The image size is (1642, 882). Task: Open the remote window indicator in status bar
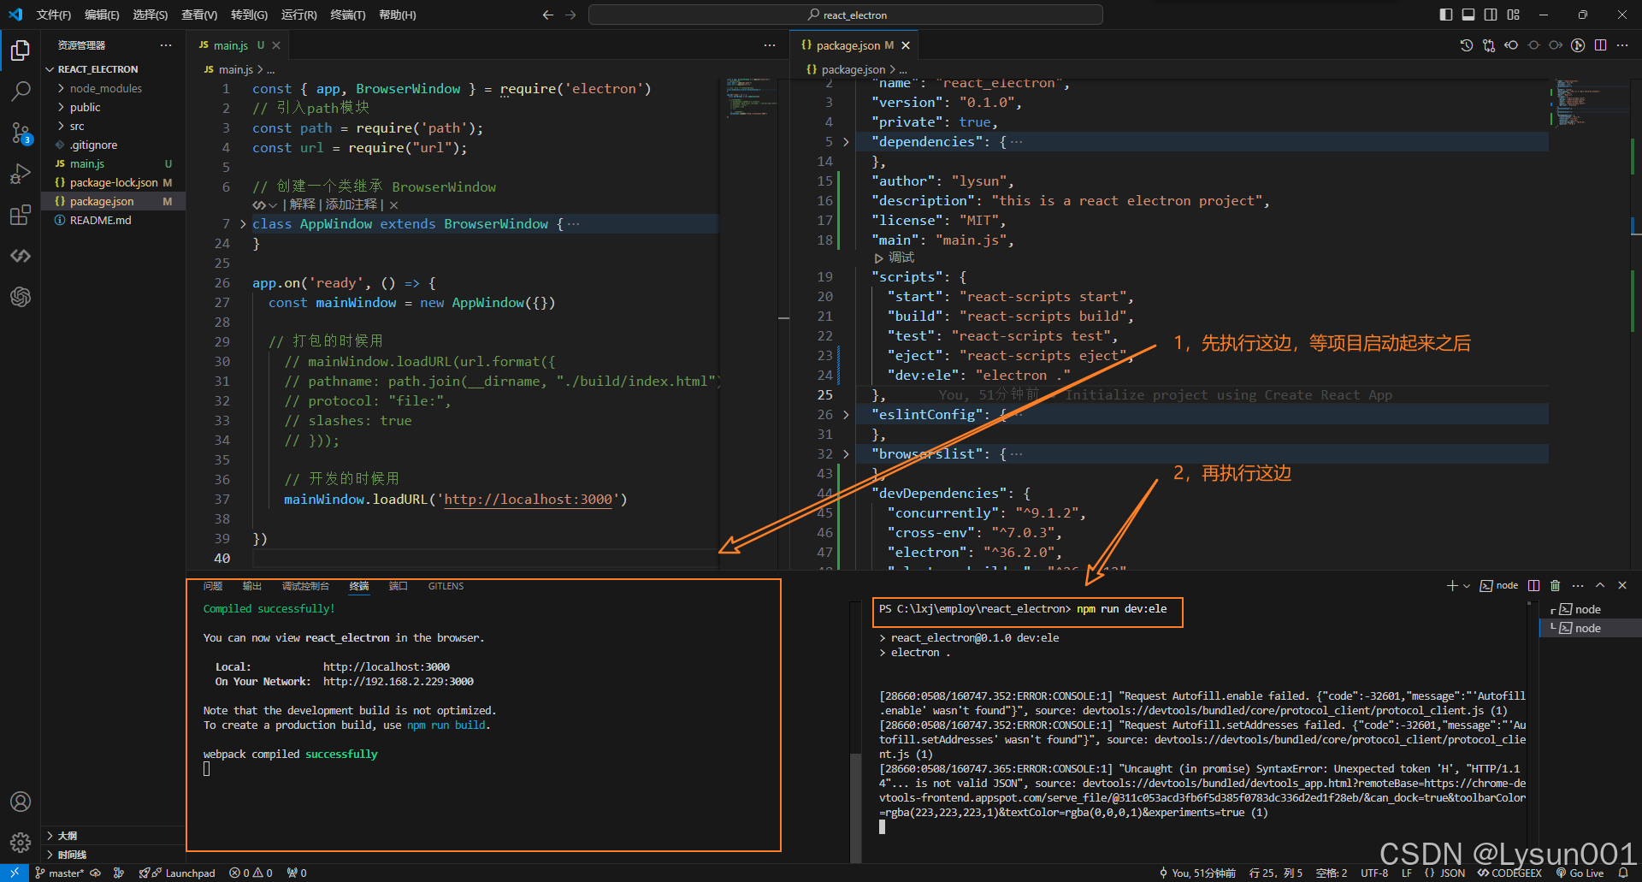point(15,873)
